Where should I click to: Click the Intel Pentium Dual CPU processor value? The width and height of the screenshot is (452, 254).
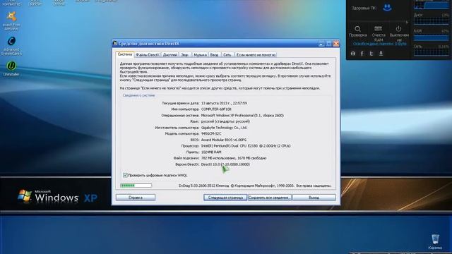(246, 146)
